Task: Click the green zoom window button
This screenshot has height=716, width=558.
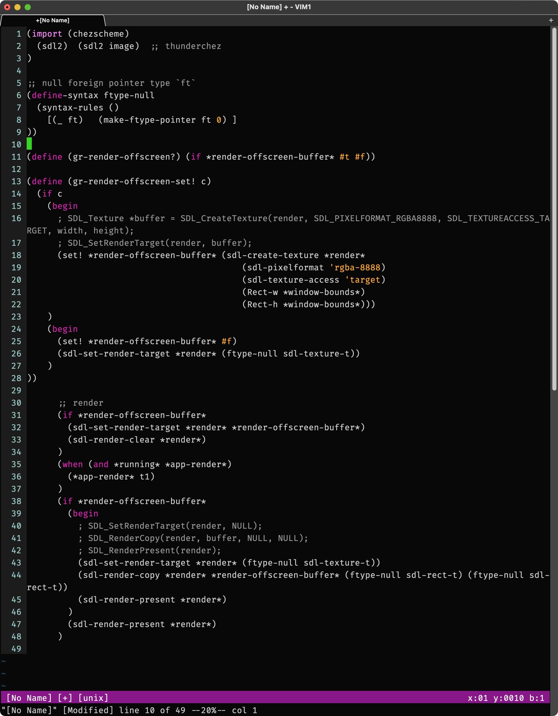Action: (x=28, y=7)
